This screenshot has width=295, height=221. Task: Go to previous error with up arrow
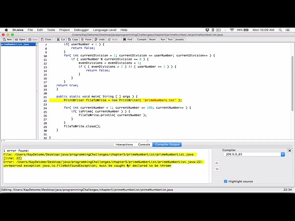point(217,163)
